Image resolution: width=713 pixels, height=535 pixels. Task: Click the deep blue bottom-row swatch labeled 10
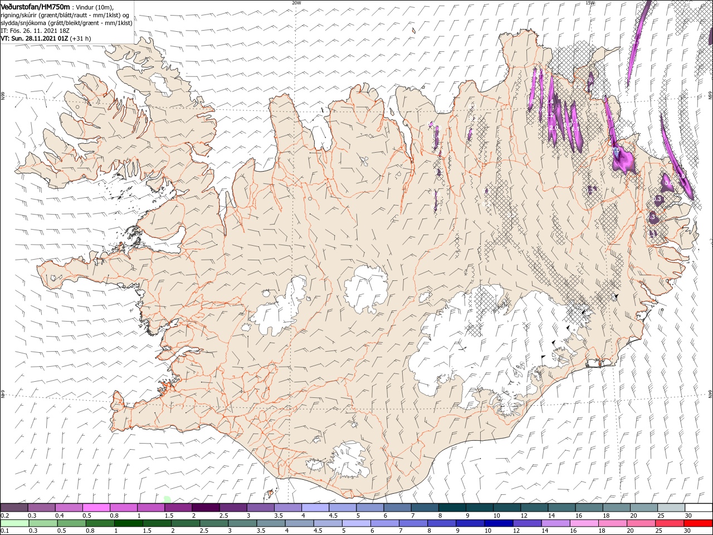coord(499,523)
